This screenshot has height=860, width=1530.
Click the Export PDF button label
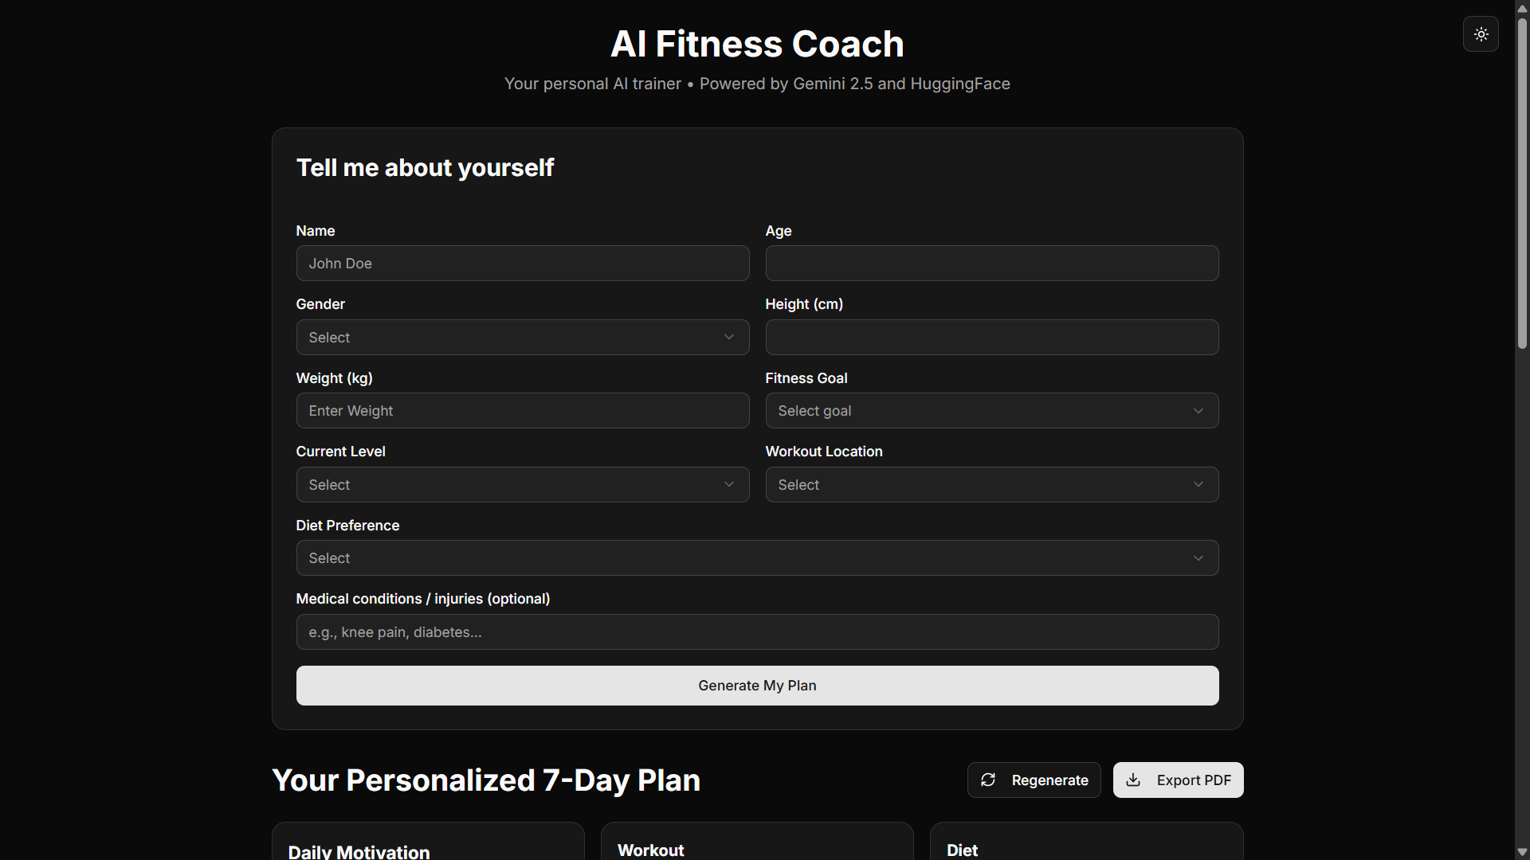click(1193, 780)
